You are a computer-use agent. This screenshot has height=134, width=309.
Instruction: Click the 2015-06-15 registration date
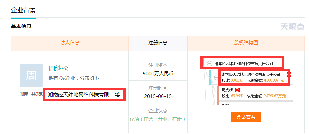point(158,96)
